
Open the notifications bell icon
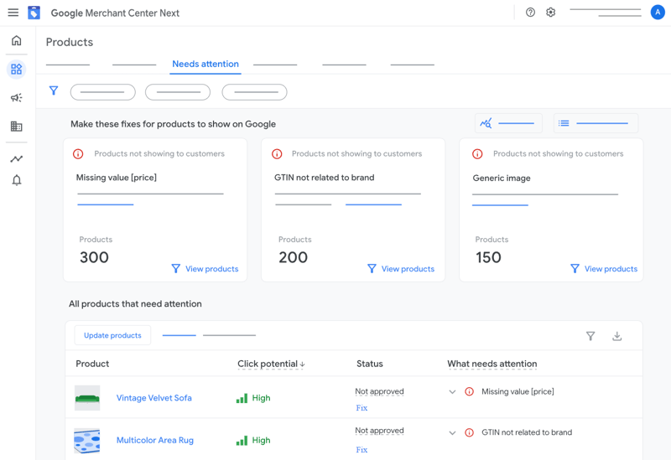tap(16, 180)
